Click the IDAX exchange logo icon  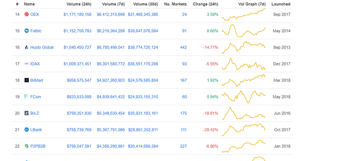tap(27, 64)
